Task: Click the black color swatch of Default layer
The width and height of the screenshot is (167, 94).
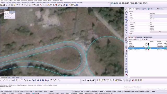Action: [x=148, y=43]
